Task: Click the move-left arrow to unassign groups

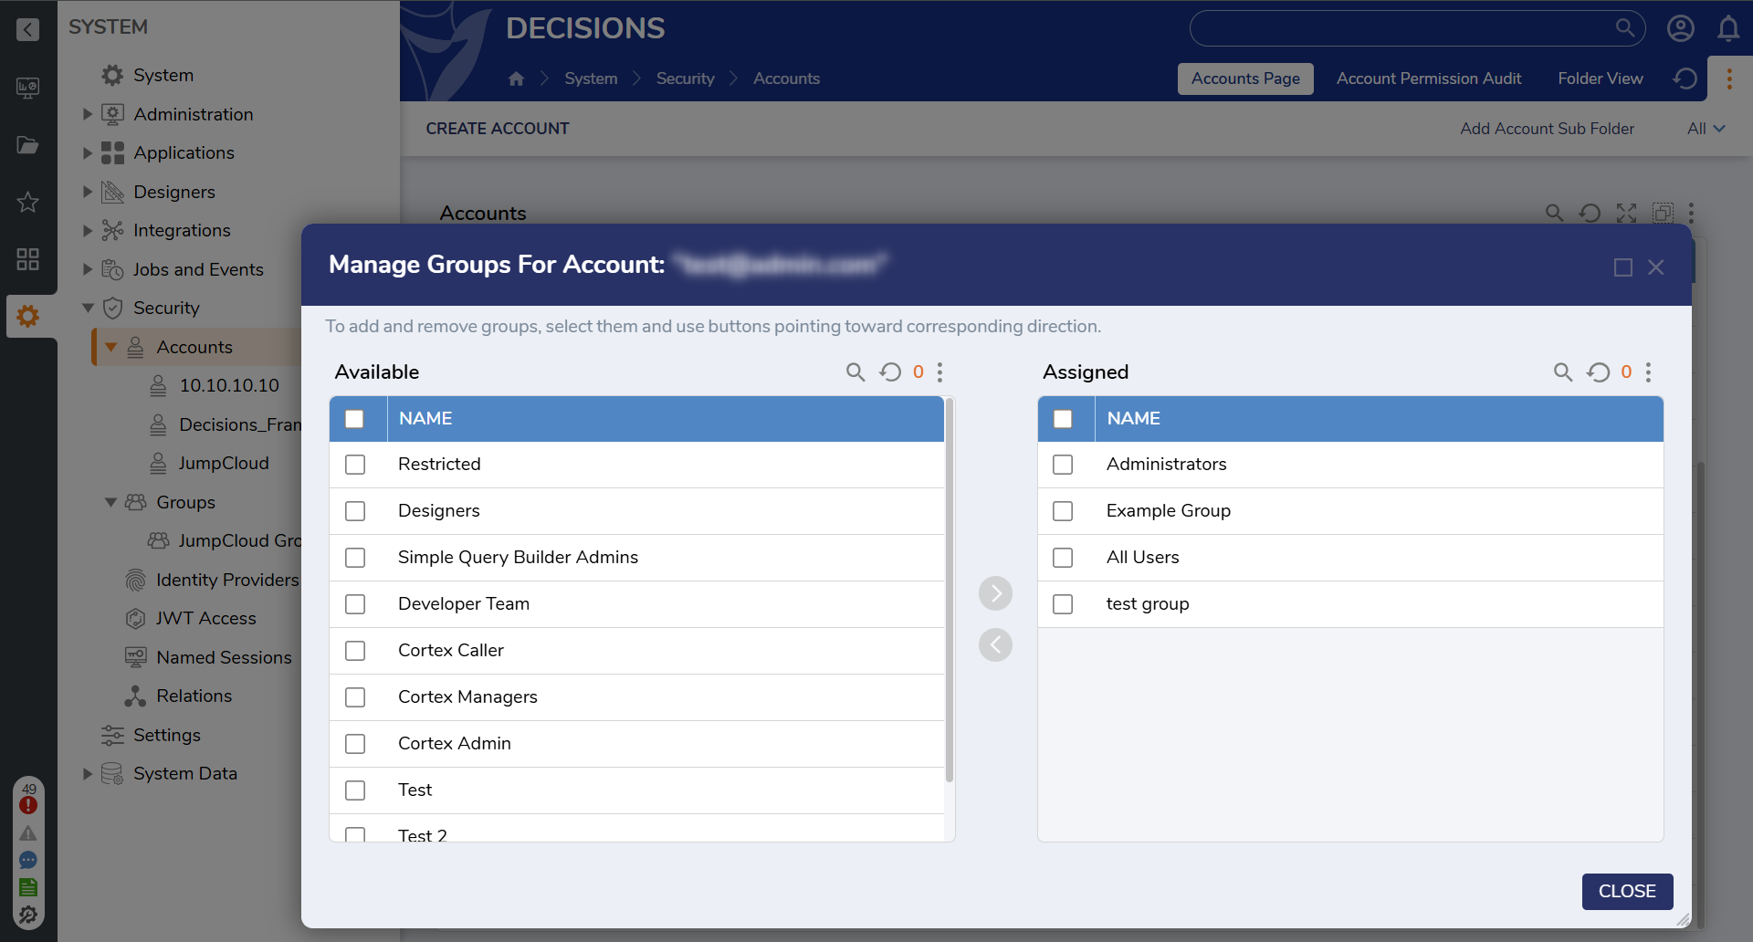Action: 995,645
